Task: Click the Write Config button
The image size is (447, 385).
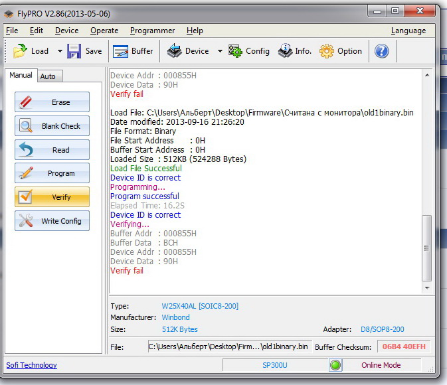Action: (x=52, y=221)
